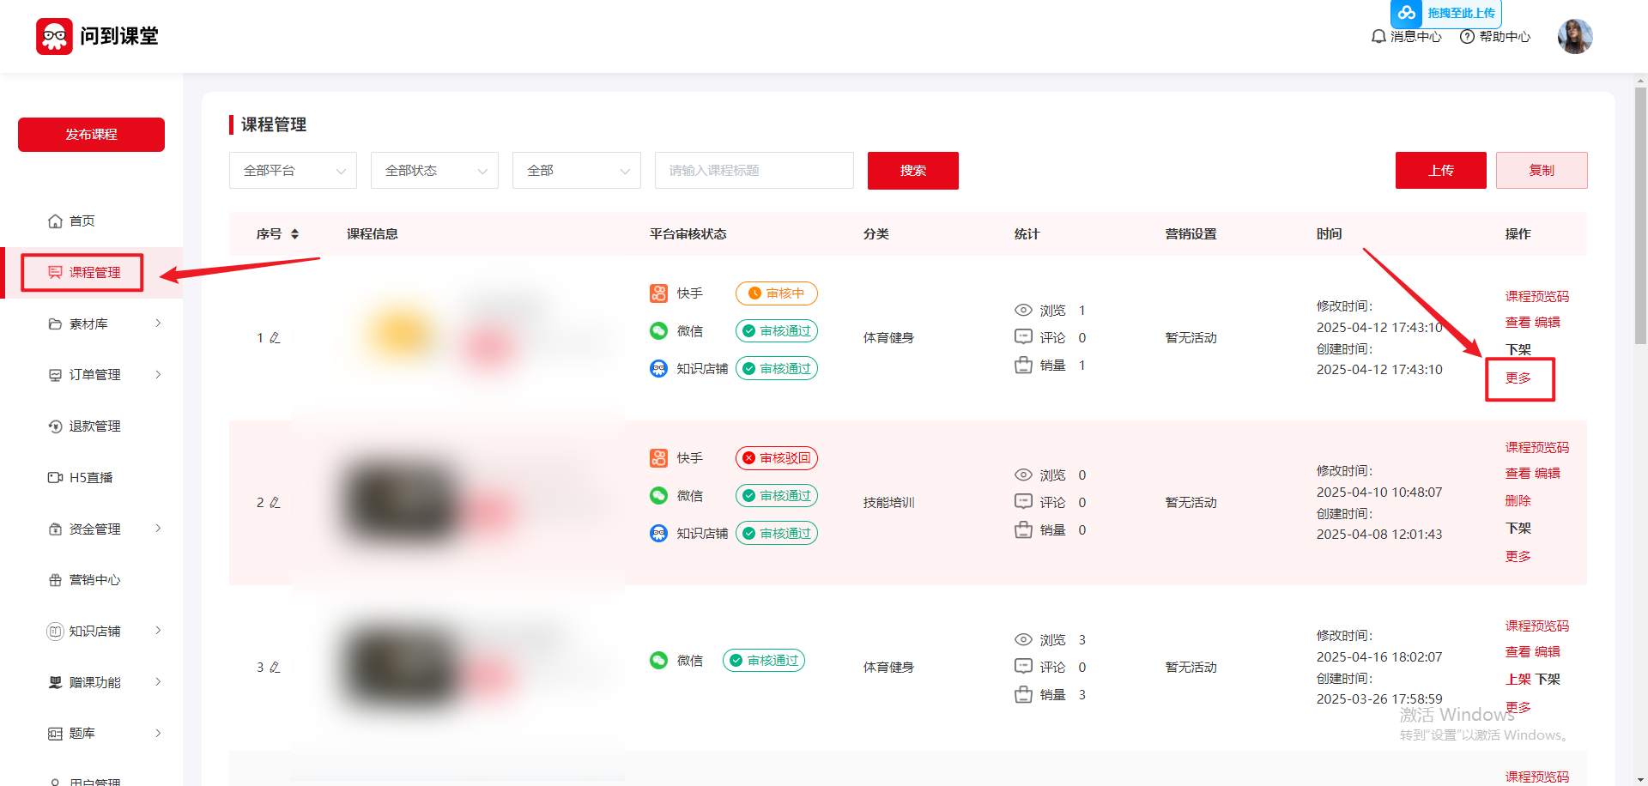Open the 全部状态 dropdown
Image resolution: width=1648 pixels, height=786 pixels.
434,171
